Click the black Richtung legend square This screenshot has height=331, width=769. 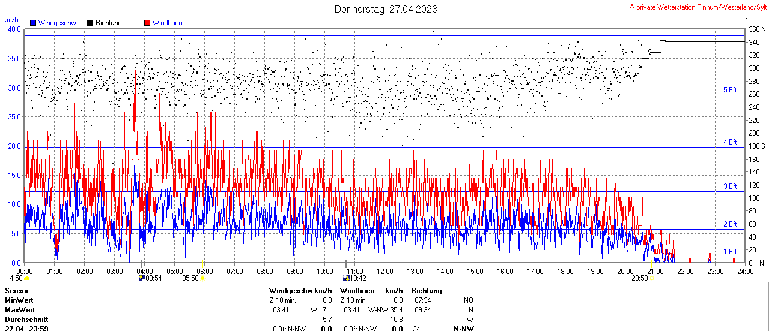pyautogui.click(x=90, y=23)
